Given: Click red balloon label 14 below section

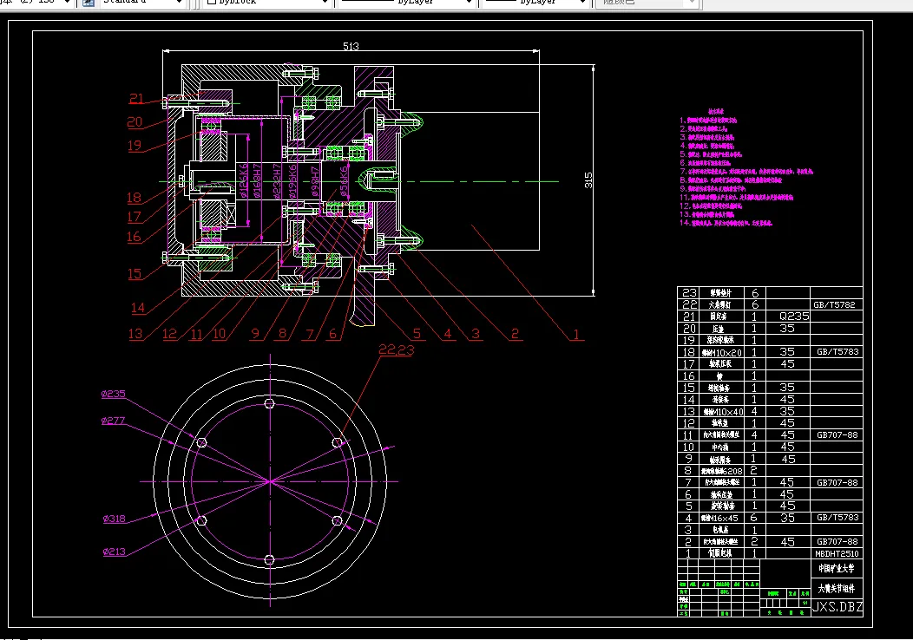Looking at the screenshot, I should click(x=138, y=308).
